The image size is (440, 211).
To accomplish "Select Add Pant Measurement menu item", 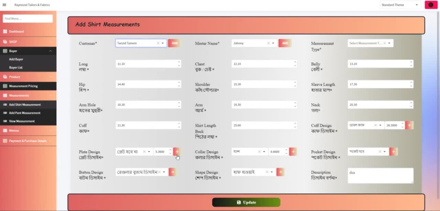I will (x=28, y=113).
